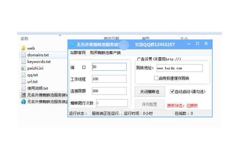Select the peizhi.ini settings file icon
The width and height of the screenshot is (239, 159).
[x=24, y=68]
